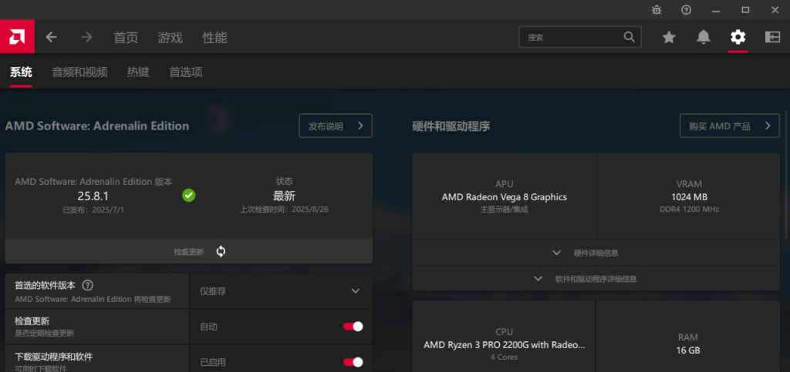This screenshot has width=790, height=372.
Task: Go back with the left arrow
Action: [52, 37]
